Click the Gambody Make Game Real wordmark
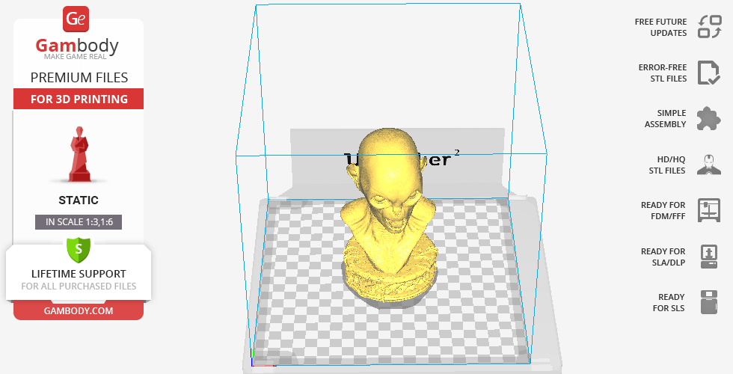Viewport: 733px width, 374px height. [x=79, y=49]
